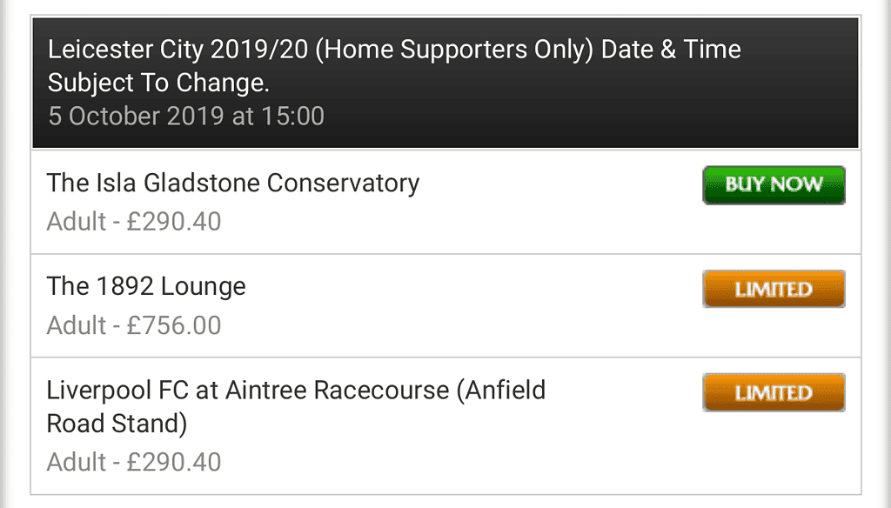
Task: Click the '(Anfield' text in third listing
Action: coord(501,391)
